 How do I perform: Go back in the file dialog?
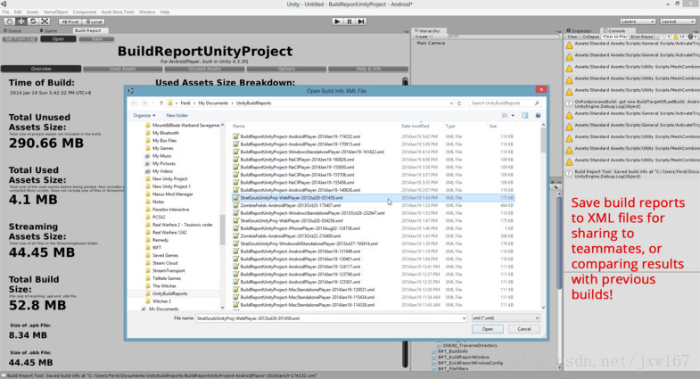(x=134, y=103)
